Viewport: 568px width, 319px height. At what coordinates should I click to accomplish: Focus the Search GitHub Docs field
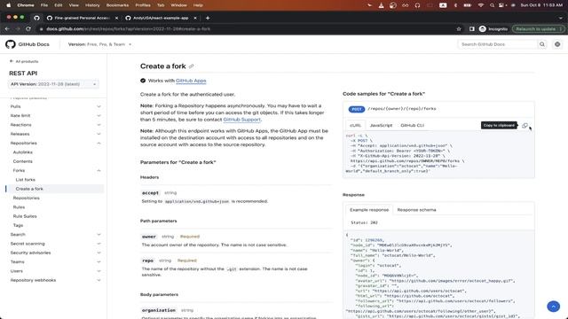pos(497,44)
